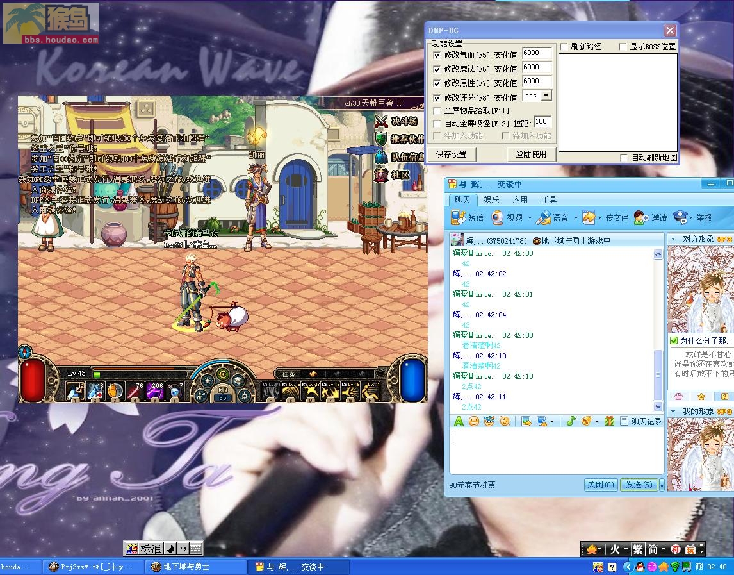Screen dimensions: 734x575
Task: Click the 关闭(C) button
Action: point(601,485)
